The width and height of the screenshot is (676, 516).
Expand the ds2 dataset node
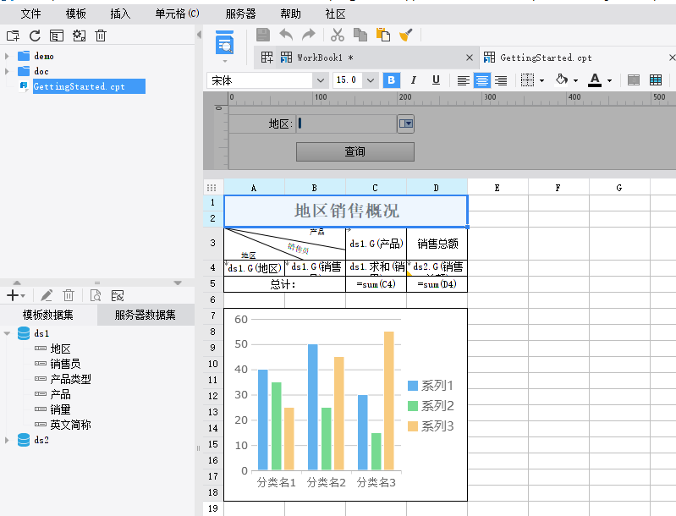(7, 440)
